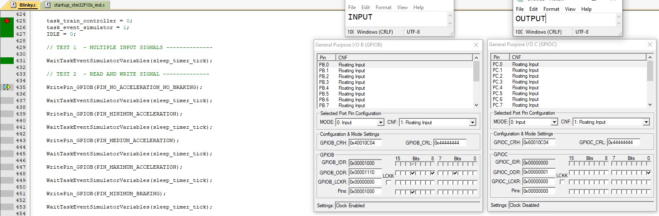Click the file icon on the startup_stm32f10x_md.s tab

[x=48, y=5]
